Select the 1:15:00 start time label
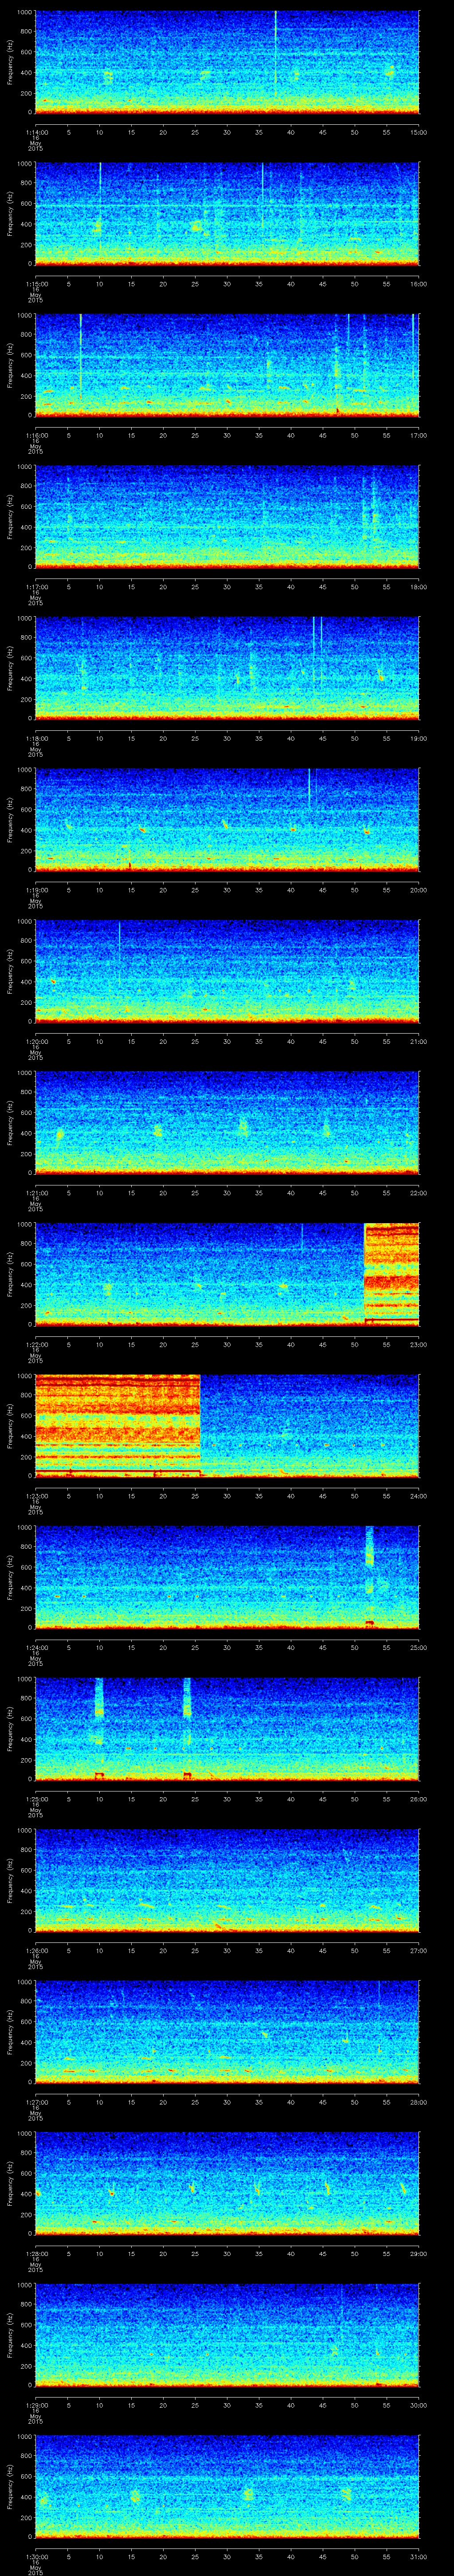Image resolution: width=454 pixels, height=2576 pixels. point(36,284)
